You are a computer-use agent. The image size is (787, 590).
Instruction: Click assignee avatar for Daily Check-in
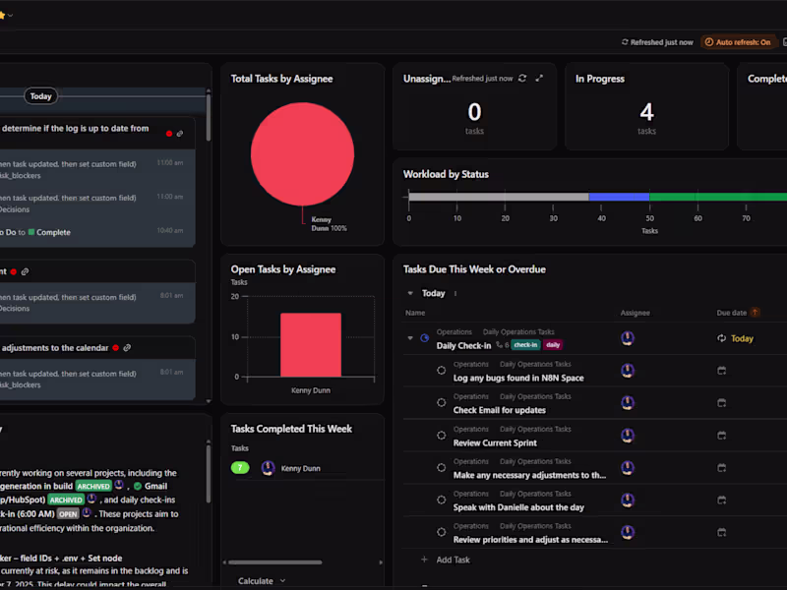point(628,338)
